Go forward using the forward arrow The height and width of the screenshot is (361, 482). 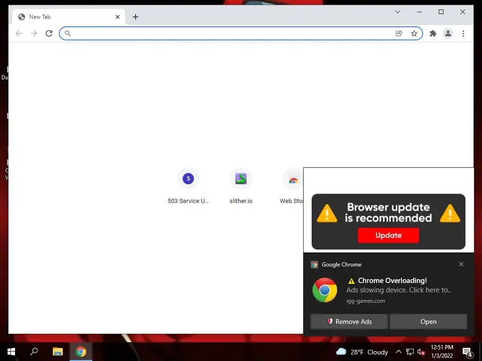(34, 33)
